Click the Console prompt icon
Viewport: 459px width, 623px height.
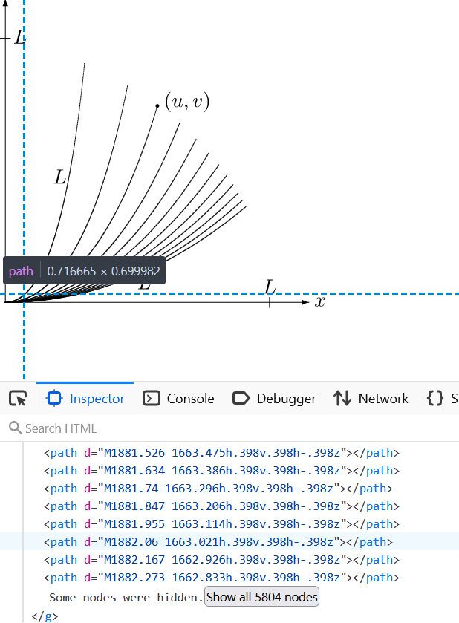[x=152, y=398]
